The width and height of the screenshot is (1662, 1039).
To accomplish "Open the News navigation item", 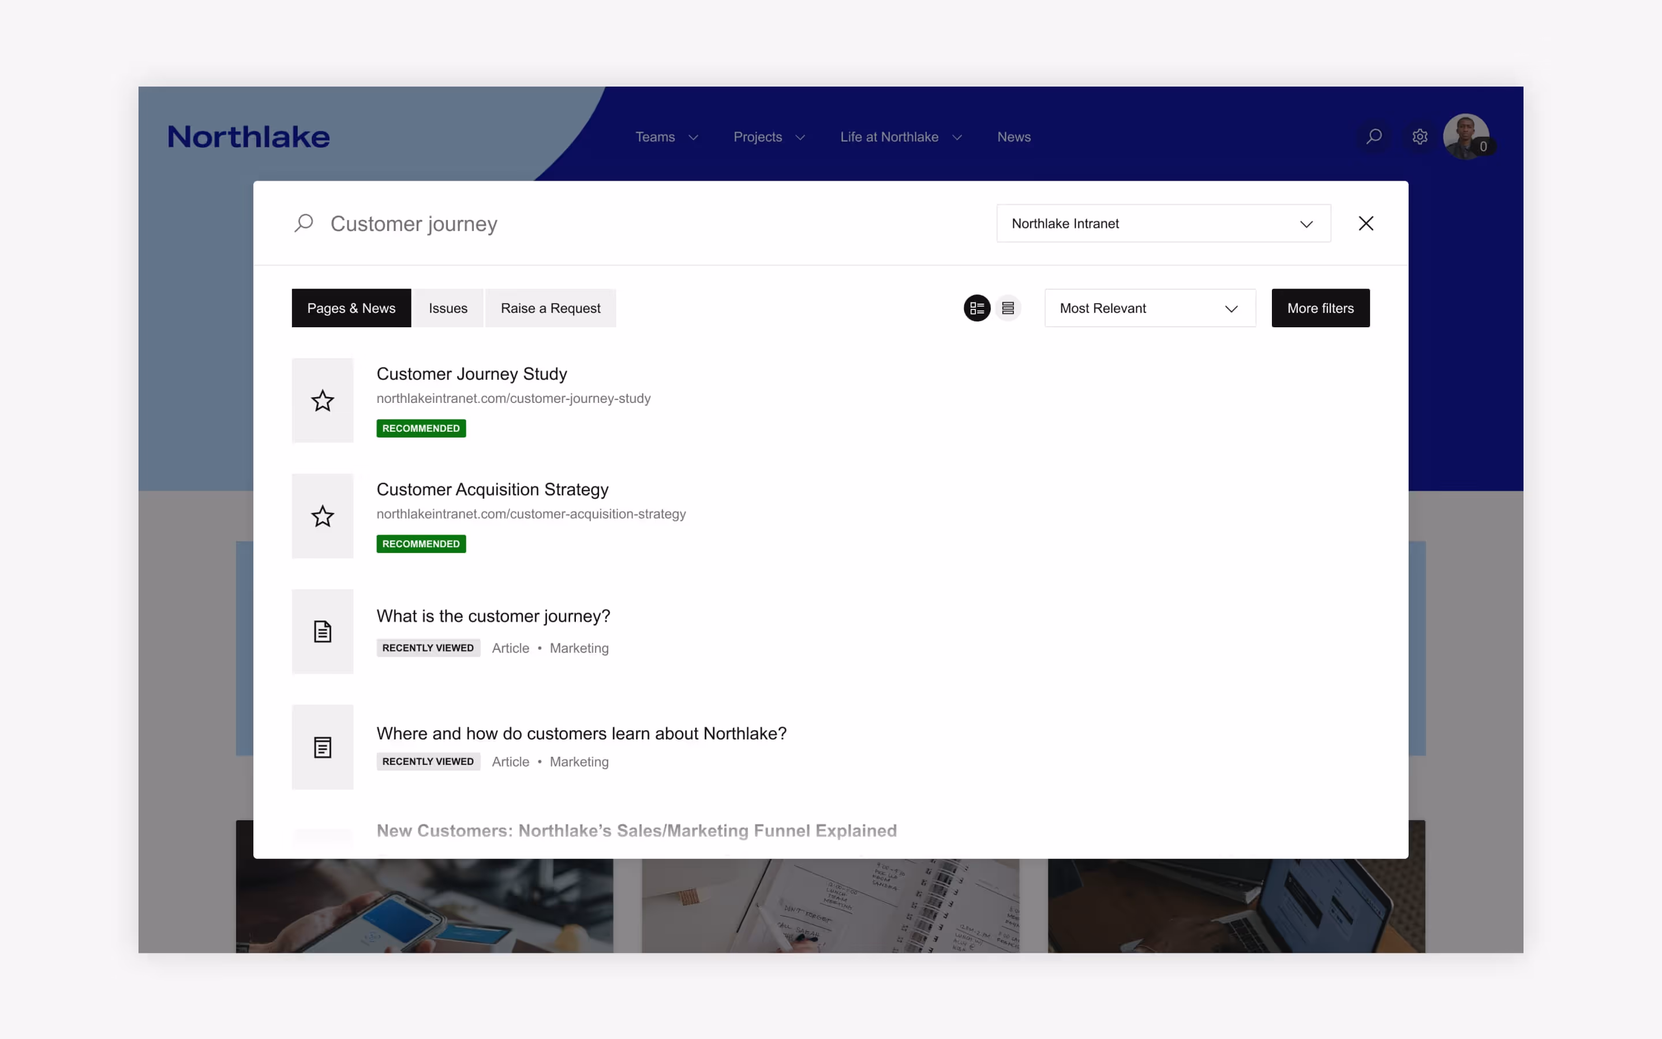I will (x=1014, y=137).
